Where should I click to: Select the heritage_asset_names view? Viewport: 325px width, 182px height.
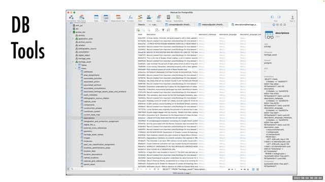tap(93, 134)
